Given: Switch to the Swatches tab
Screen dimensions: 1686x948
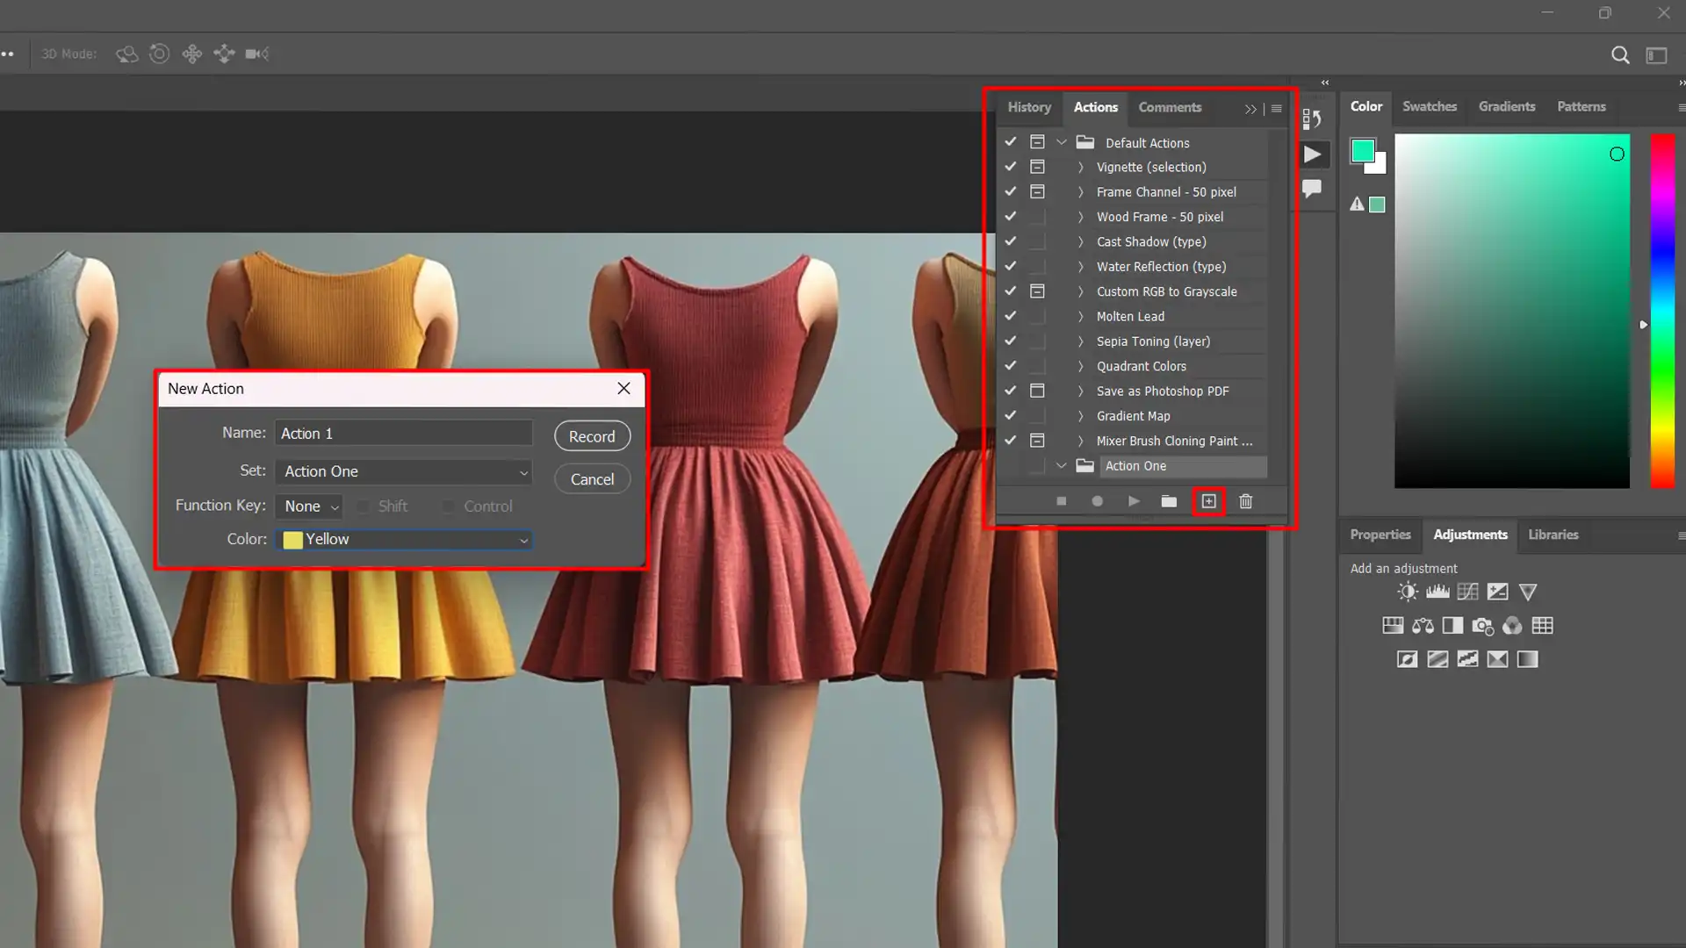Looking at the screenshot, I should click(1430, 106).
